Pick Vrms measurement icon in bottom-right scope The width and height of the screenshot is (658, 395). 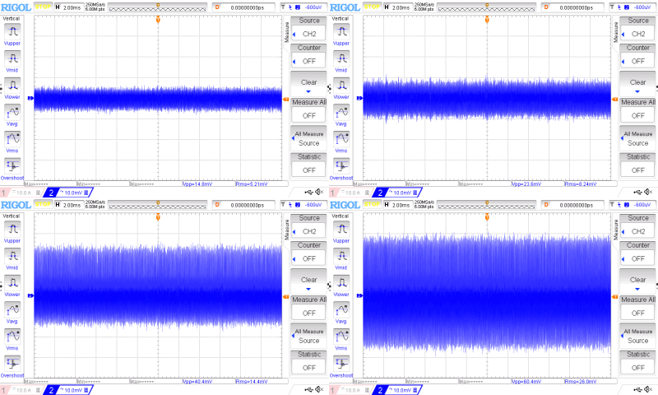341,335
